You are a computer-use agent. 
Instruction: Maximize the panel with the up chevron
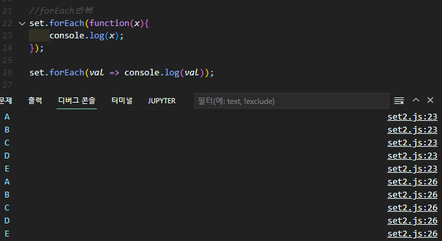click(416, 100)
